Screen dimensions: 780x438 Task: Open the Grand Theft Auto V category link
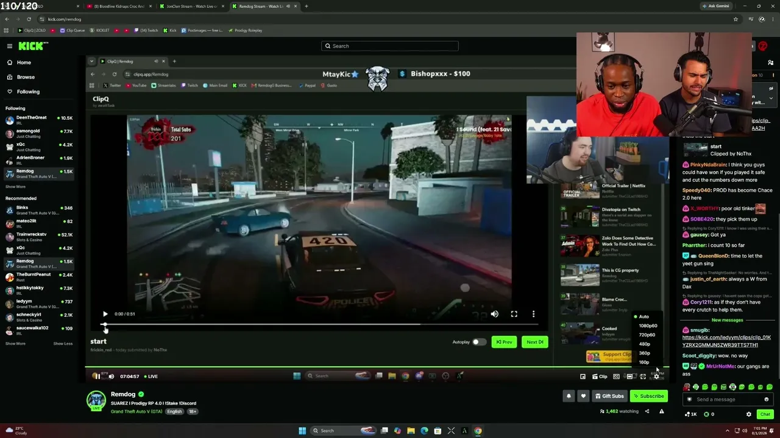136,412
